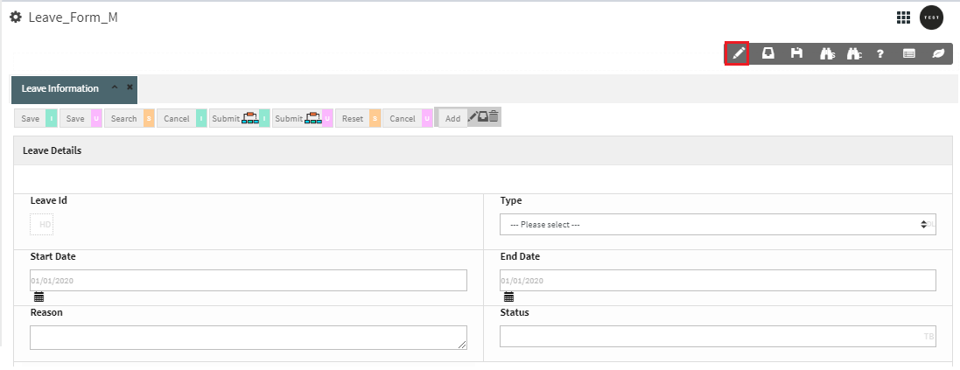This screenshot has width=960, height=370.
Task: Collapse the Leave Information tab with caret
Action: click(115, 87)
